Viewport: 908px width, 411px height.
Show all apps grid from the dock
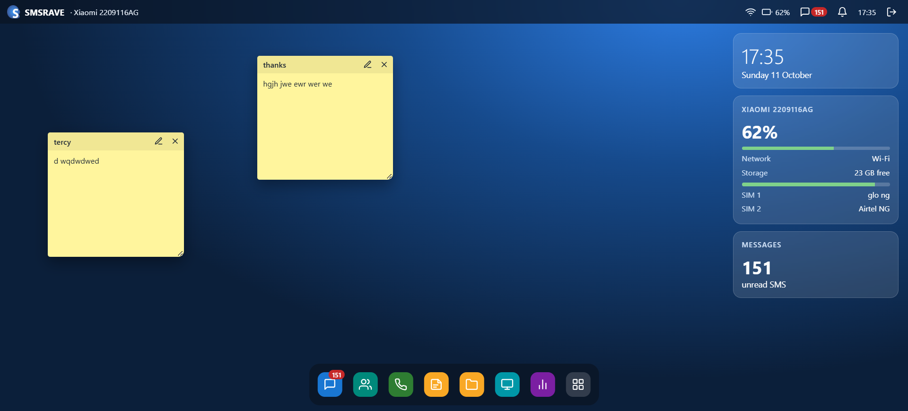(x=578, y=385)
